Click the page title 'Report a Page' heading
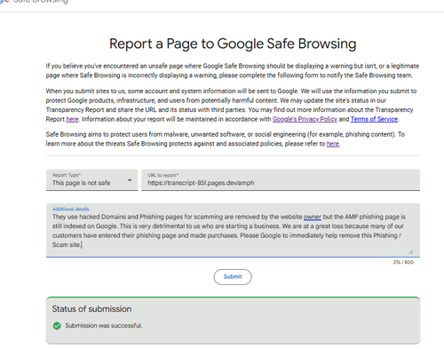Image resolution: width=444 pixels, height=349 pixels. (x=233, y=44)
